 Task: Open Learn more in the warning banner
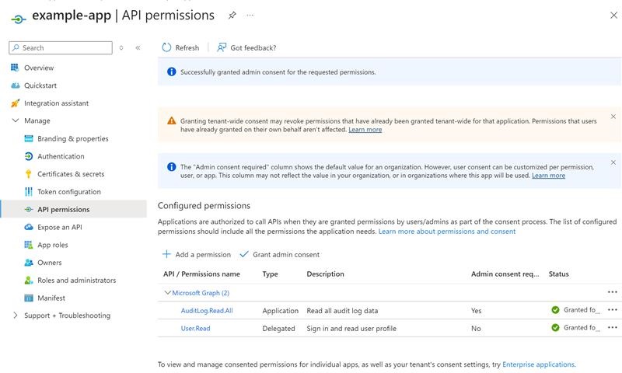click(365, 130)
